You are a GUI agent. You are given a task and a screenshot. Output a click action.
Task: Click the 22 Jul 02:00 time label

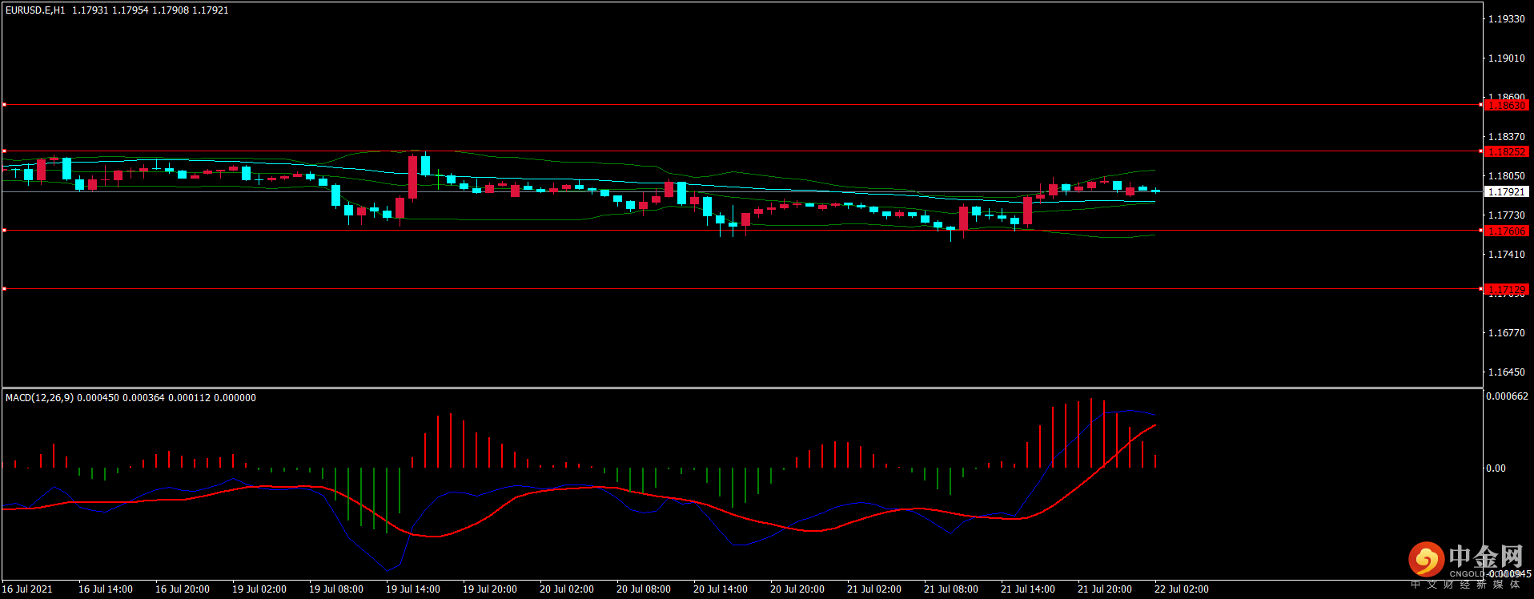[x=1182, y=589]
